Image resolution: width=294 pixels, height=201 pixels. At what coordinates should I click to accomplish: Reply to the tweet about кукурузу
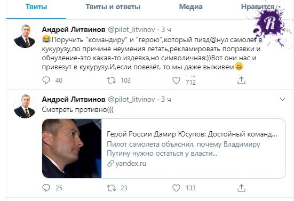click(x=46, y=80)
